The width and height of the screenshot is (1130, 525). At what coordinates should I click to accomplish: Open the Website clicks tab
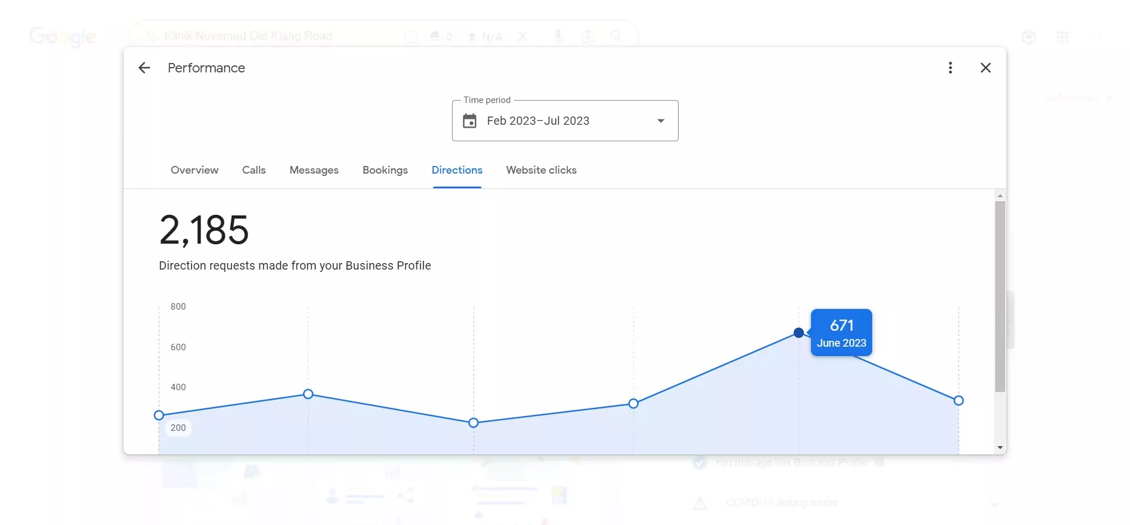(541, 170)
